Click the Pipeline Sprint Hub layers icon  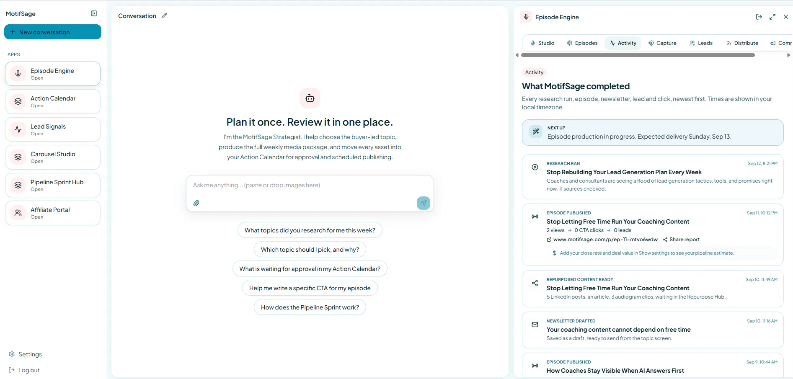click(x=18, y=185)
